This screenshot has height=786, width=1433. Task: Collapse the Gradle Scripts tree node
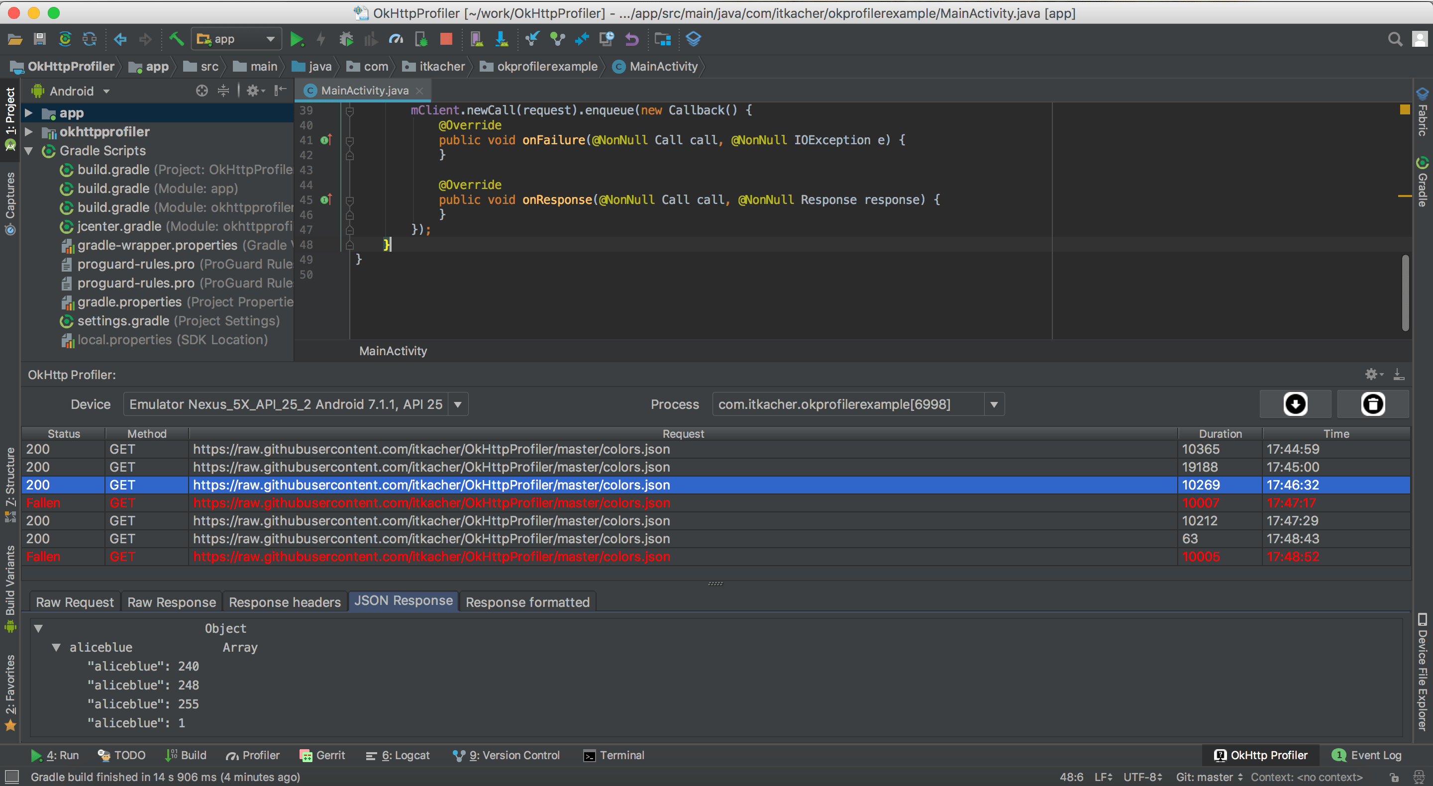pos(29,151)
